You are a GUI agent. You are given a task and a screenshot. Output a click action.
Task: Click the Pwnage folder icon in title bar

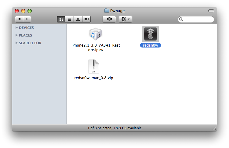click(107, 10)
